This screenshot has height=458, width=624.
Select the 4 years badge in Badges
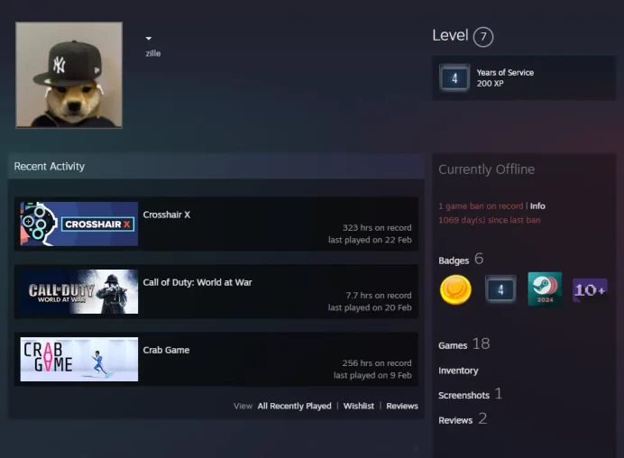[x=500, y=289]
